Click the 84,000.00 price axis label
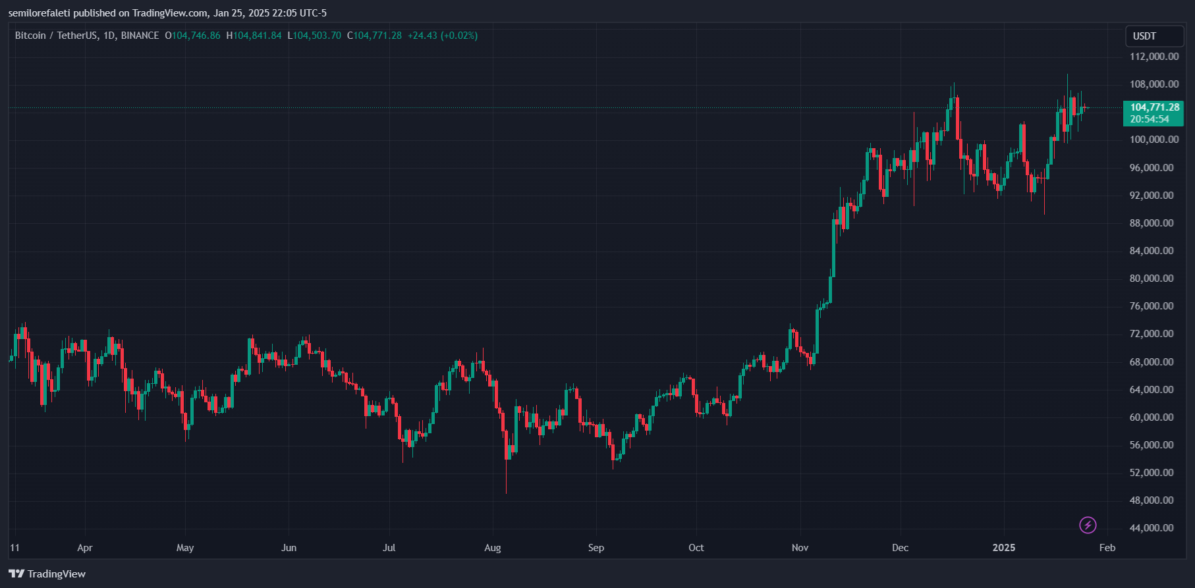This screenshot has width=1195, height=588. pyautogui.click(x=1152, y=251)
